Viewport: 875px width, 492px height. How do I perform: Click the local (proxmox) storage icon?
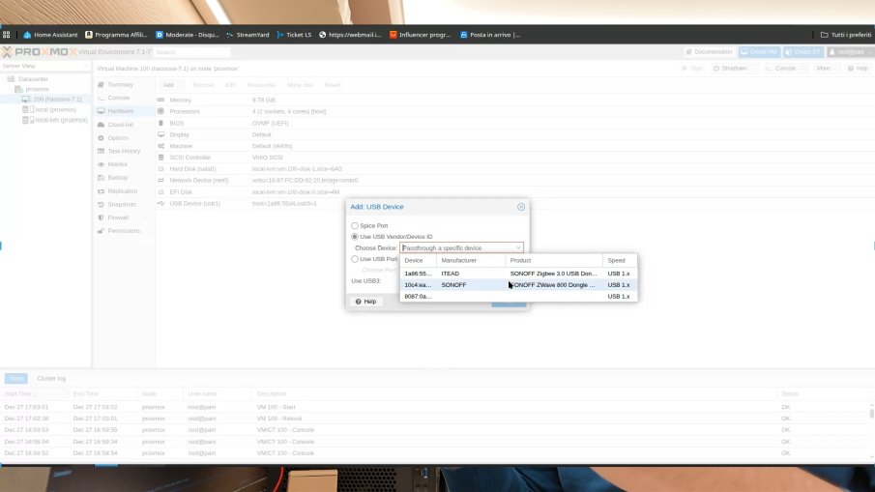(x=26, y=109)
